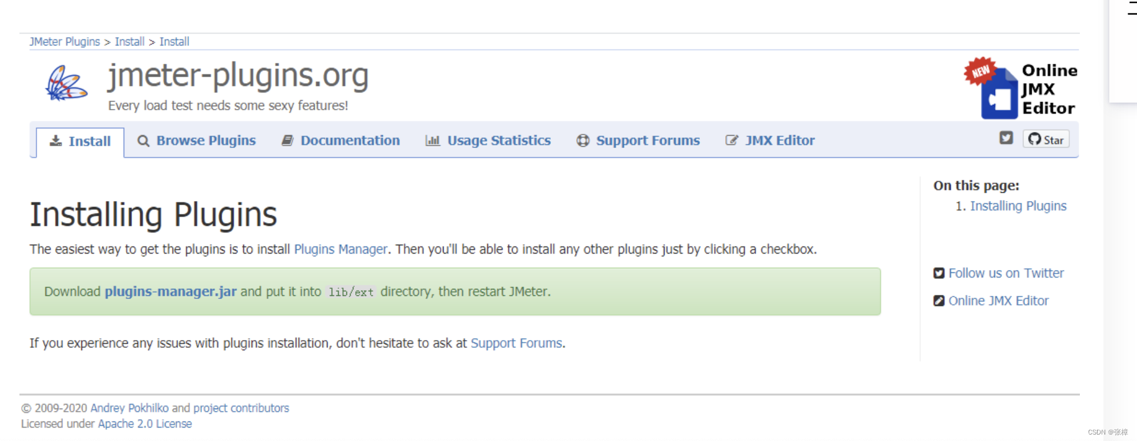Select the Install tab
The image size is (1137, 441).
[80, 141]
